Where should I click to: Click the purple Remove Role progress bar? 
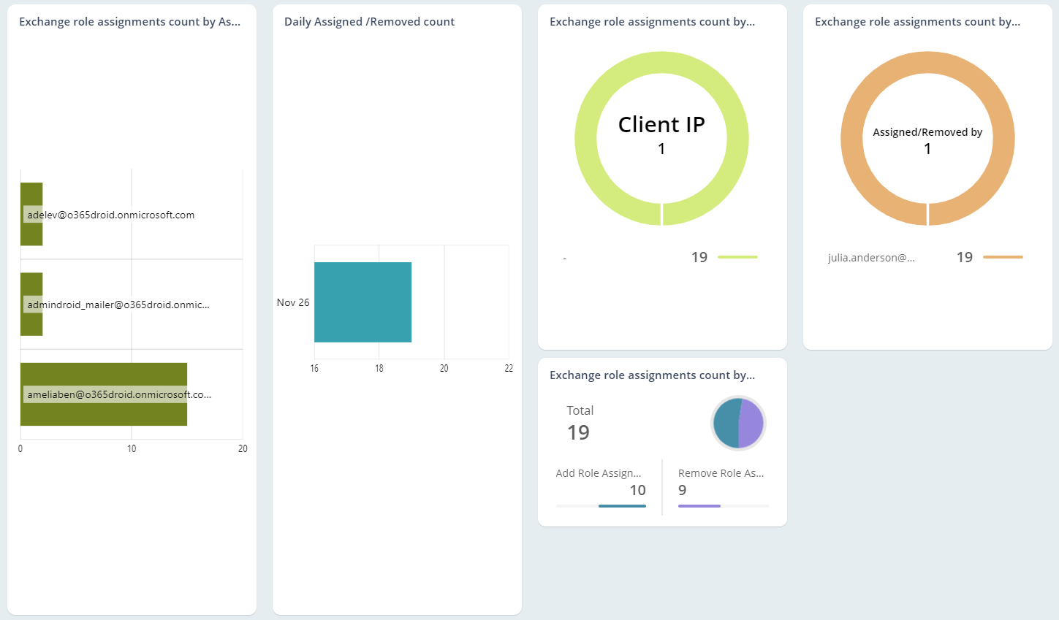pos(699,505)
